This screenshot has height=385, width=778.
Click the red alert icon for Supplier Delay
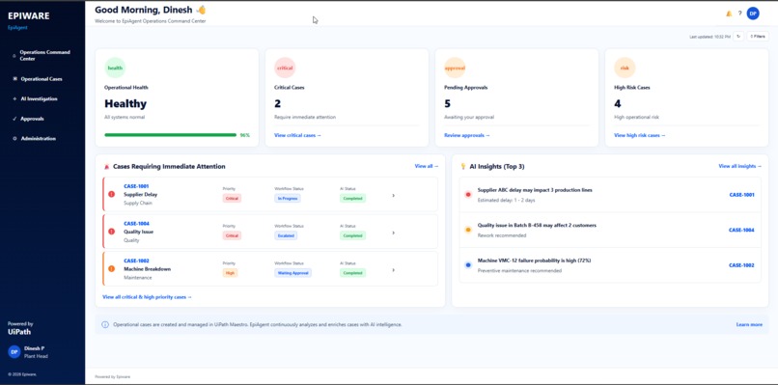(112, 194)
